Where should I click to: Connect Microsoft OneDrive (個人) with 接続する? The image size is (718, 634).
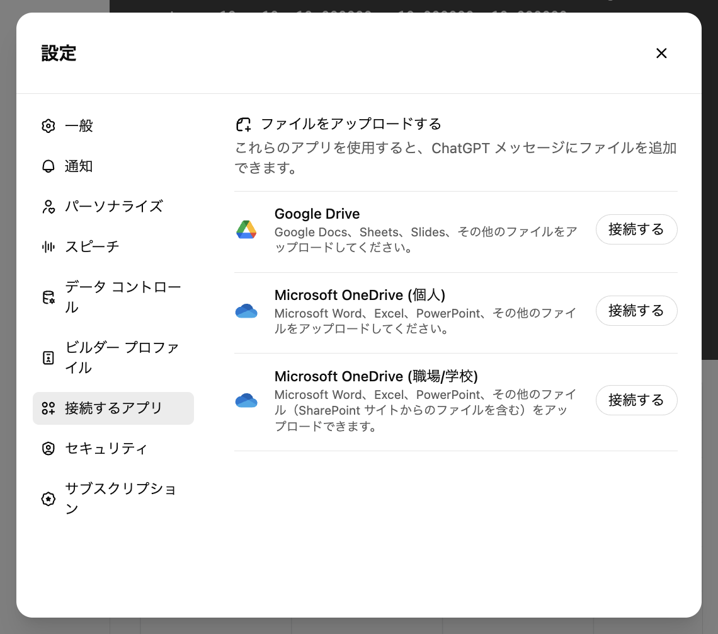[637, 311]
